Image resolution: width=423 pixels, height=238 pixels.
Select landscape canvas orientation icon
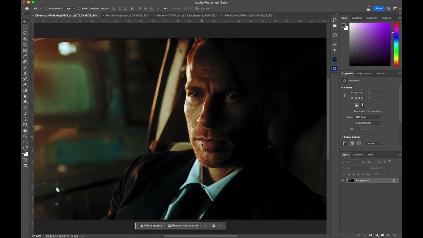(363, 105)
